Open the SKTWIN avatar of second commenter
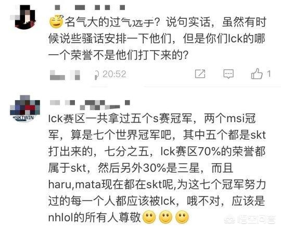 (25, 109)
